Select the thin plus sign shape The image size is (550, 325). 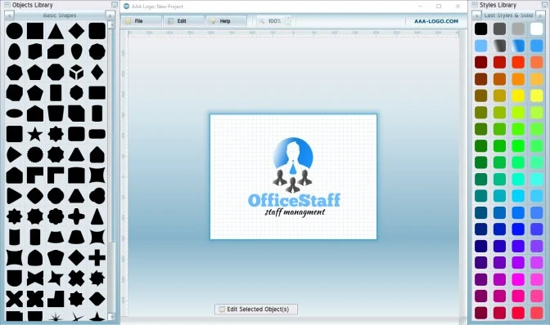pos(97,257)
